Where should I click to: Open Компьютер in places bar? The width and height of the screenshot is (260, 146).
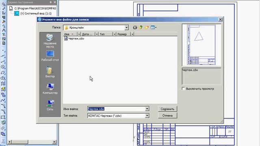click(50, 89)
